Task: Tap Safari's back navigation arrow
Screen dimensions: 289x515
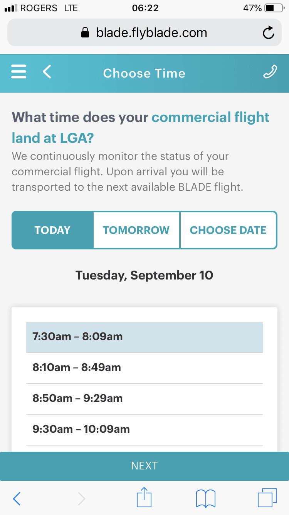Action: 17,499
